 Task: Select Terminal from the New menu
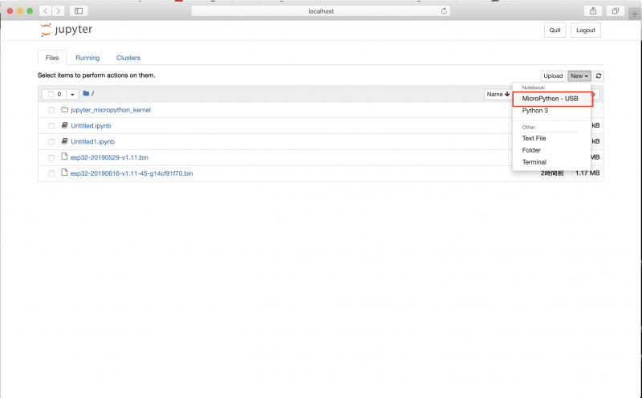coord(534,162)
